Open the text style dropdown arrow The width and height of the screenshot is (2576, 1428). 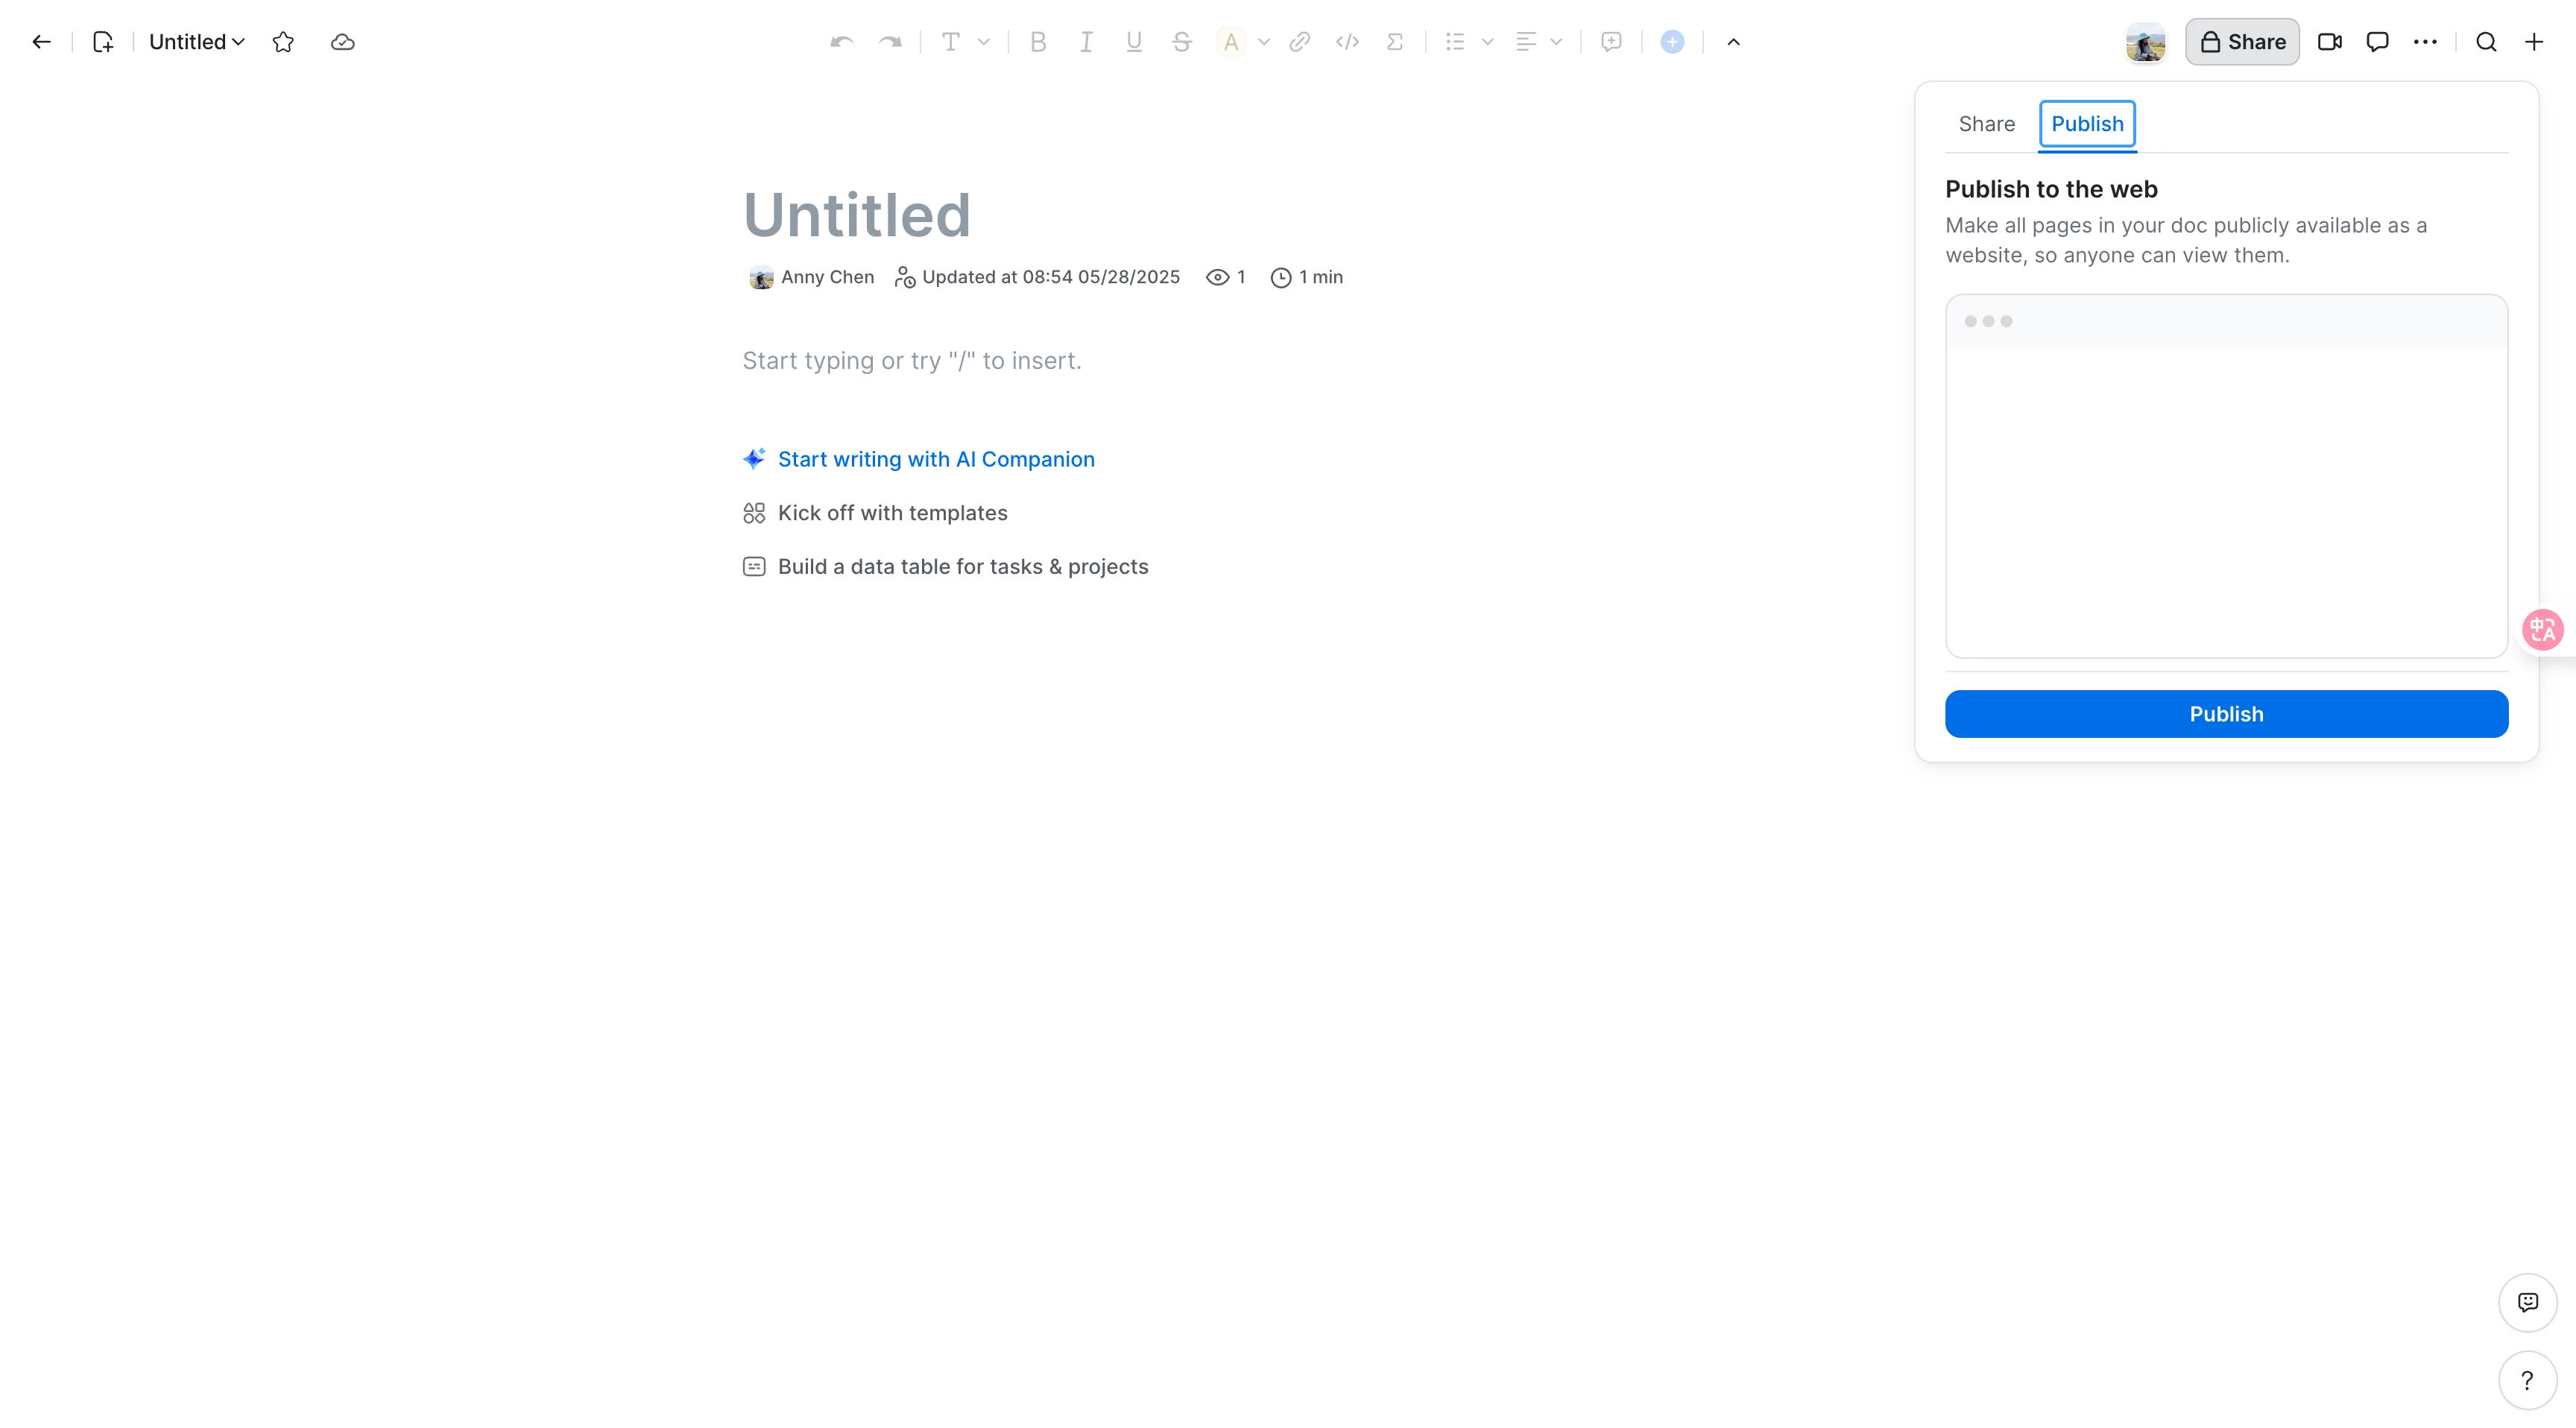[984, 42]
